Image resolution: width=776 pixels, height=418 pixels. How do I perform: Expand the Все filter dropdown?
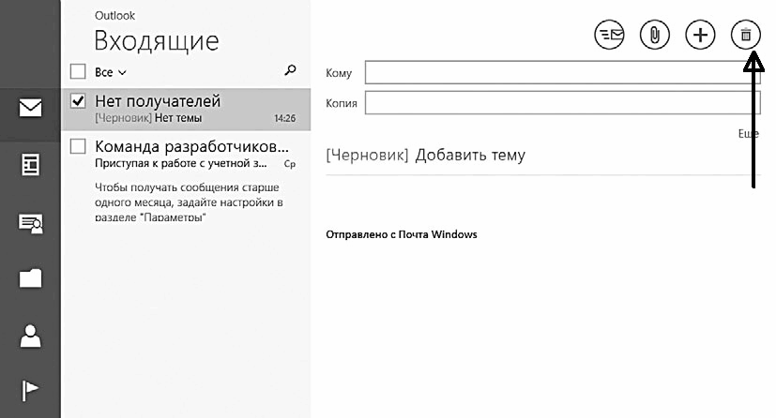[x=111, y=72]
